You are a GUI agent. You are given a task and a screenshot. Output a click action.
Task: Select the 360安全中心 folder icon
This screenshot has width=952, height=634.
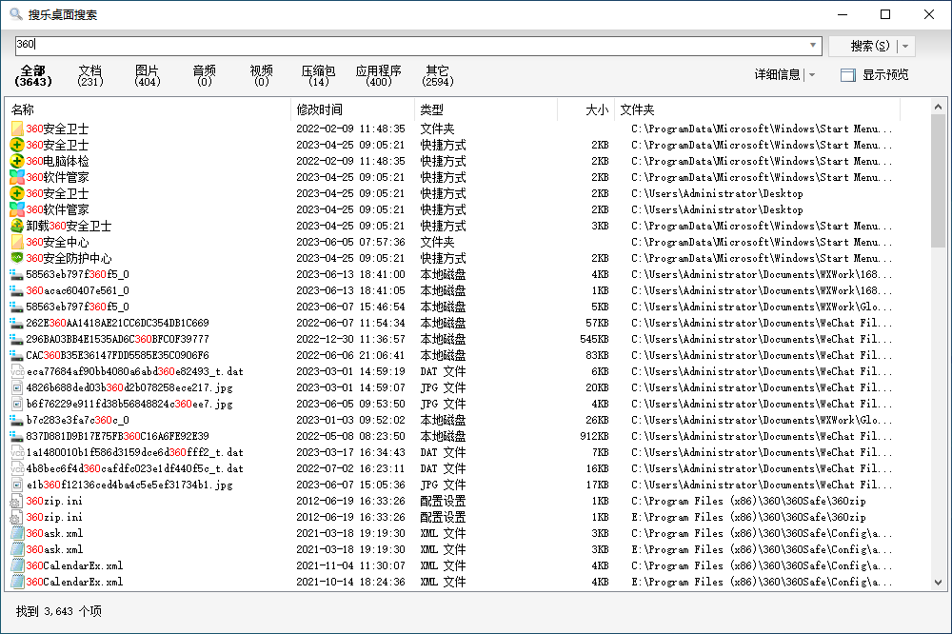pos(17,242)
